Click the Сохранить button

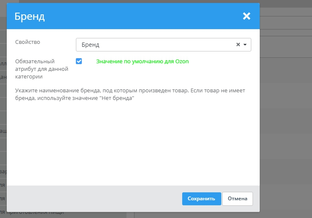pyautogui.click(x=202, y=199)
